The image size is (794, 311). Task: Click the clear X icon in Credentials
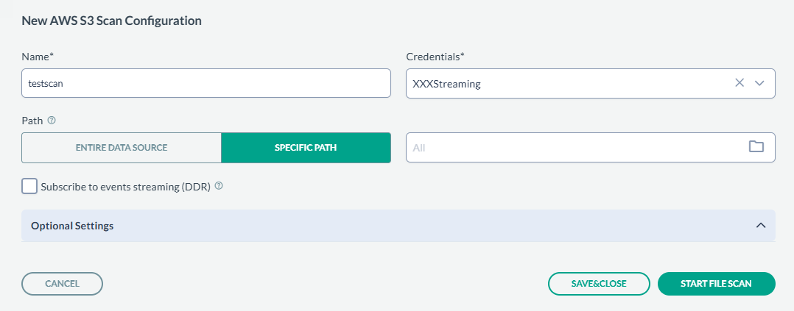[x=739, y=83]
